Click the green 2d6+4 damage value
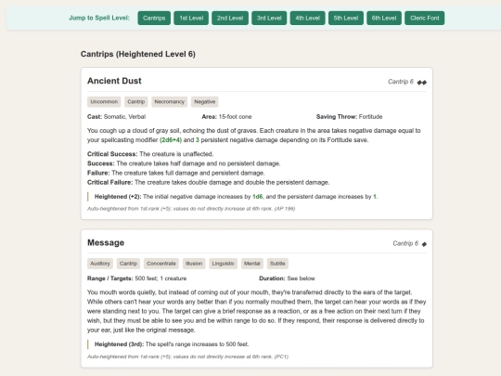This screenshot has height=376, width=501. 171,140
